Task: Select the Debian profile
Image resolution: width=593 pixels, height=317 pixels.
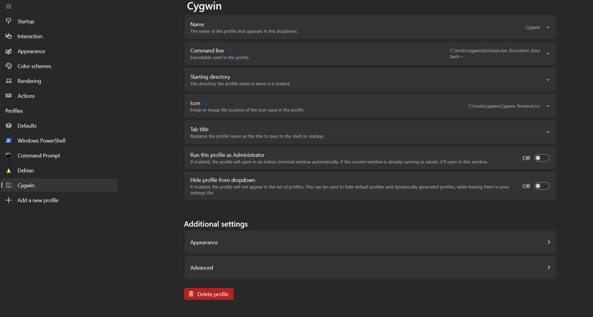Action: pos(59,170)
